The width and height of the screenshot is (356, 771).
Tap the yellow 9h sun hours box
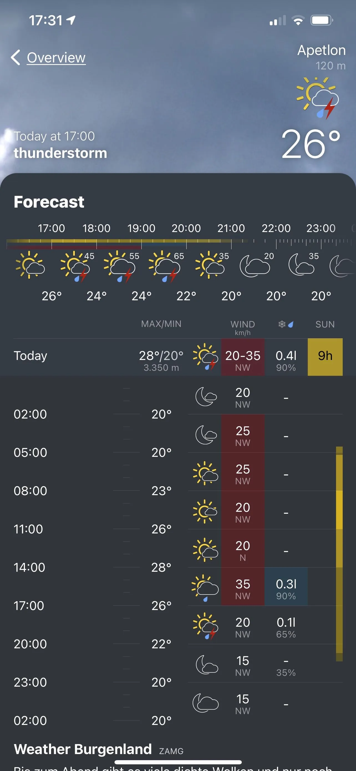pyautogui.click(x=325, y=356)
